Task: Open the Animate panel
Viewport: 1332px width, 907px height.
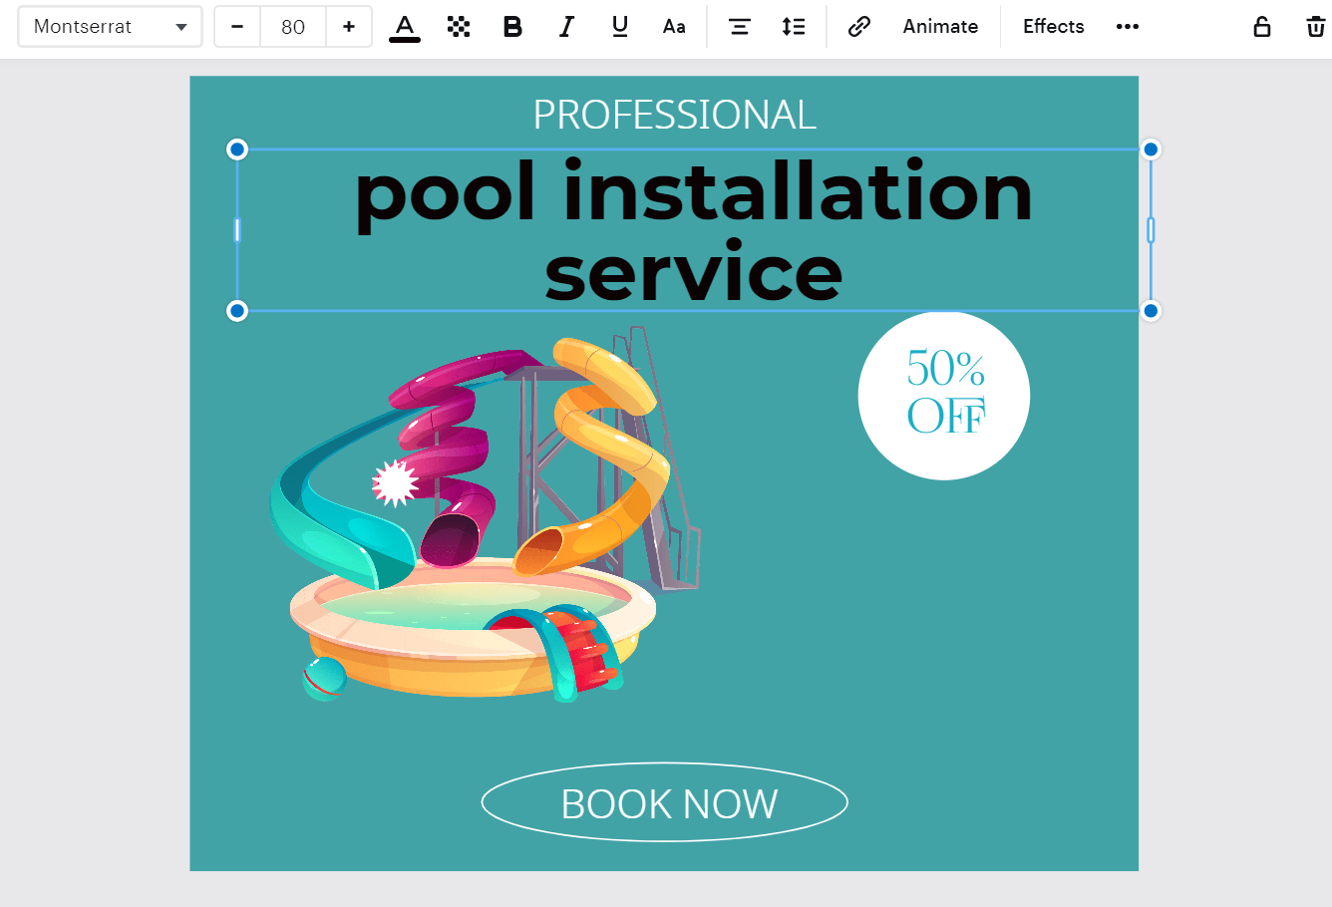Action: click(x=940, y=27)
